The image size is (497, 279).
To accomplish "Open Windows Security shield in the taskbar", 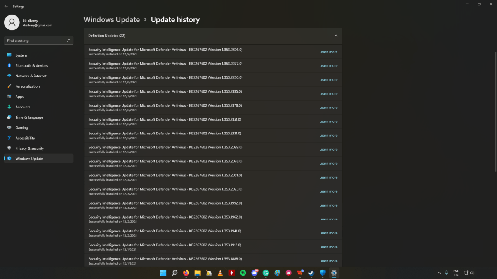I will (322, 273).
